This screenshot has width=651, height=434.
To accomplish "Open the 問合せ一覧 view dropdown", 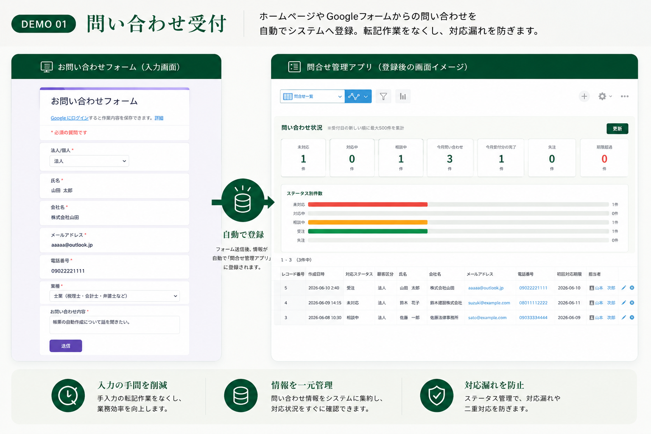I will [x=313, y=97].
